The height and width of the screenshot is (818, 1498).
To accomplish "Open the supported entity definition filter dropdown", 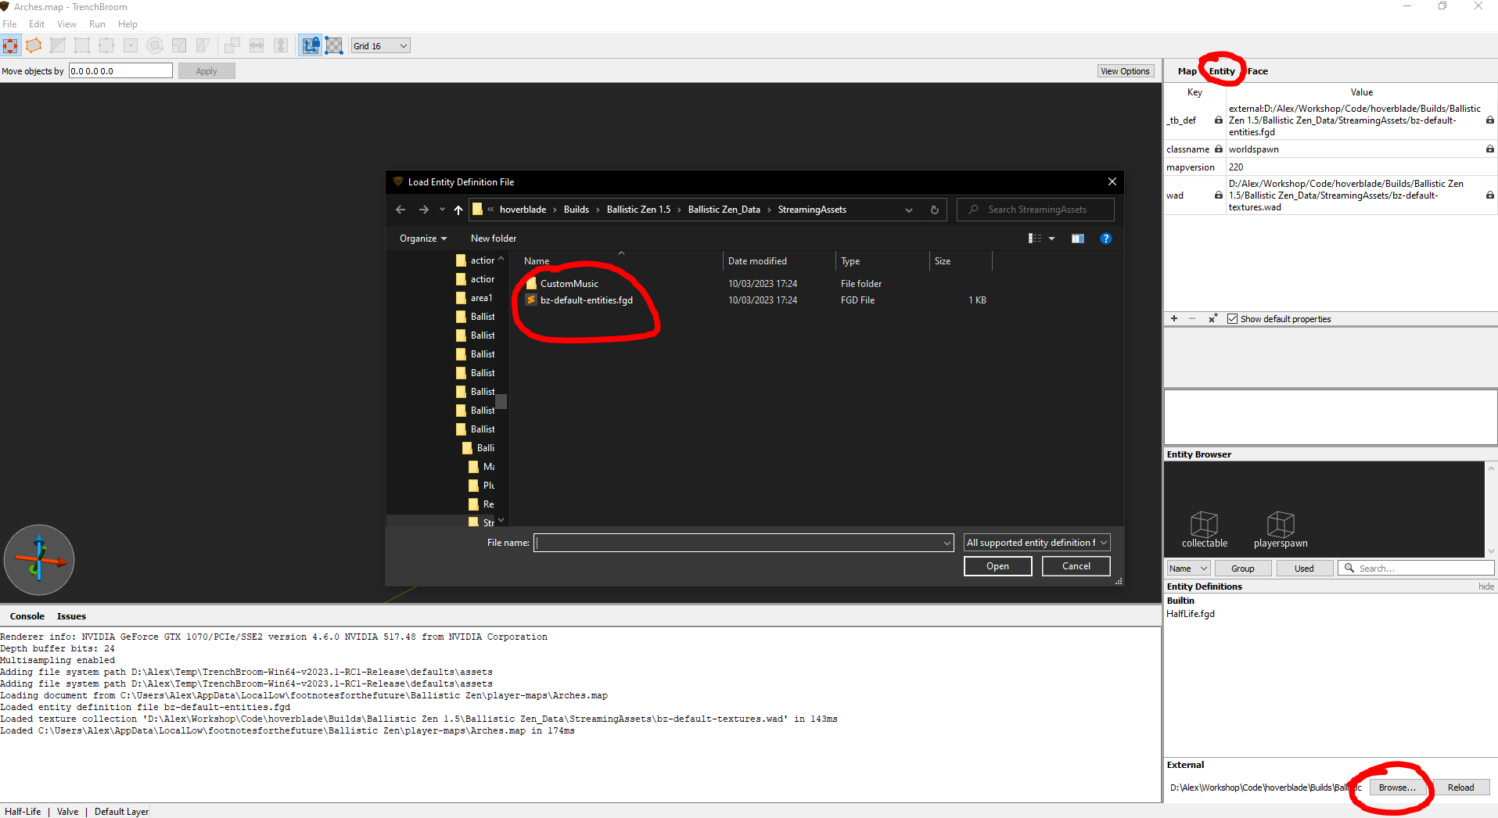I will coord(1036,543).
